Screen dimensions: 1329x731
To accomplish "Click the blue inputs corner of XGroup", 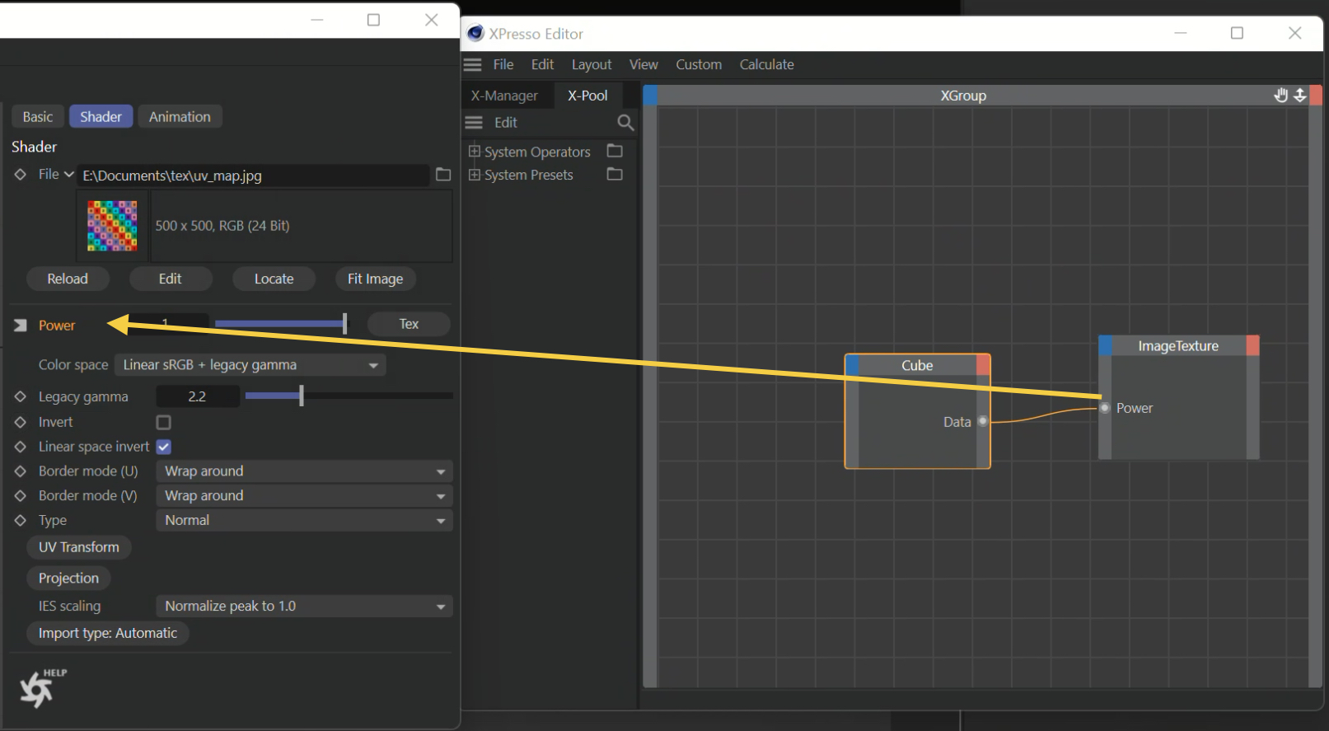I will 650,95.
